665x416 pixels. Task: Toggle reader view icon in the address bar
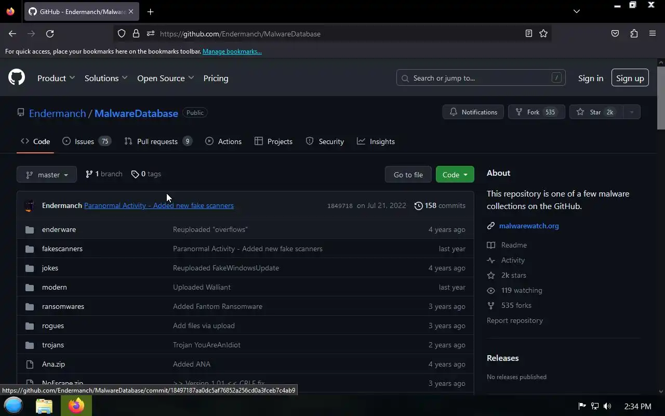tap(528, 34)
